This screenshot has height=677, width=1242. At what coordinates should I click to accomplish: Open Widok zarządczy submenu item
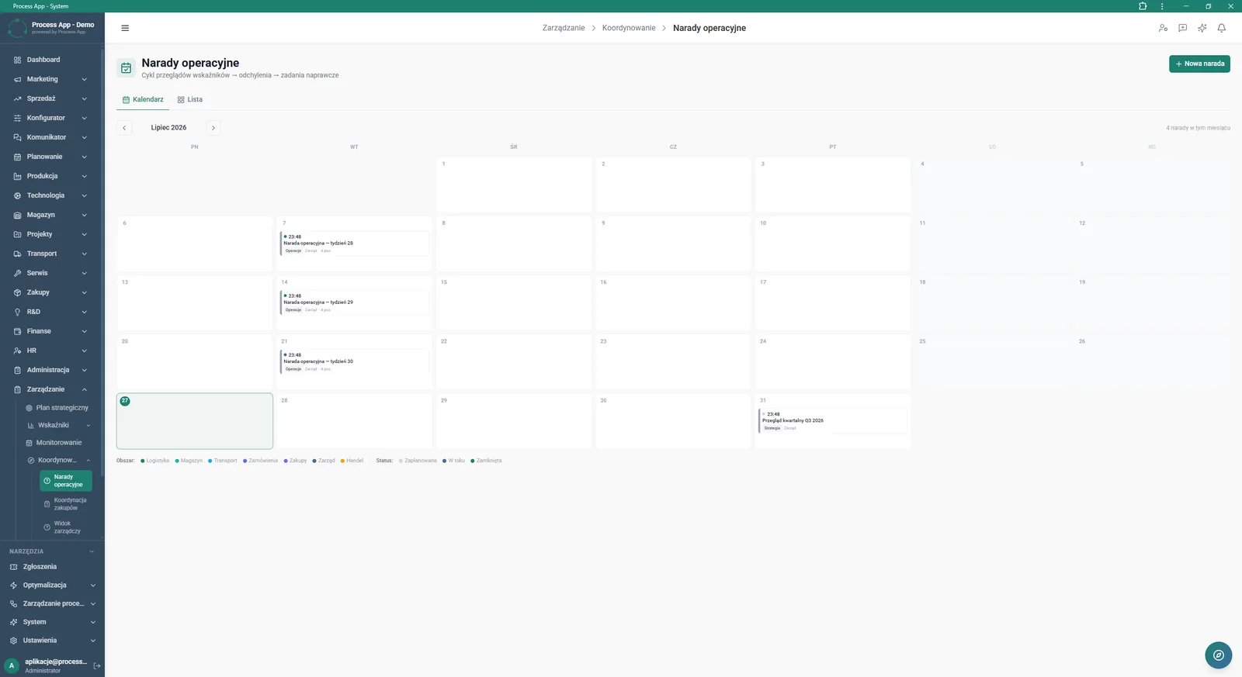(66, 527)
